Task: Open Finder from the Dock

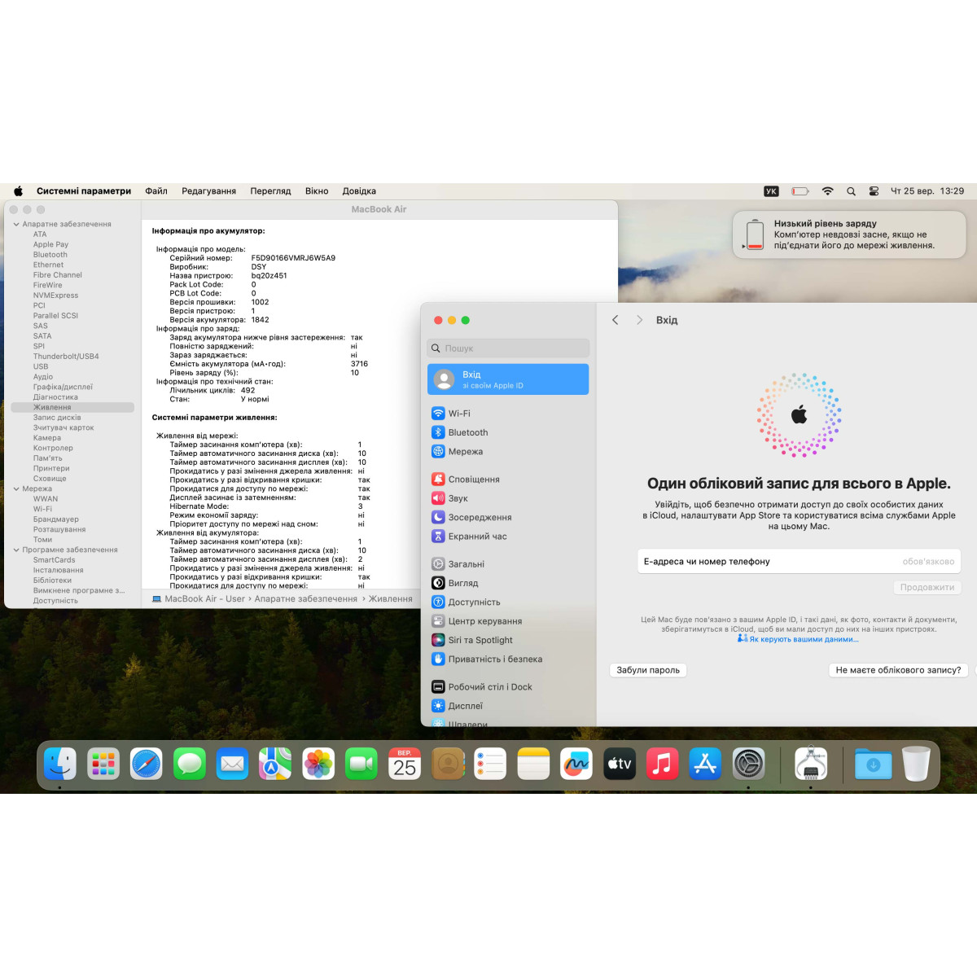Action: pyautogui.click(x=59, y=764)
